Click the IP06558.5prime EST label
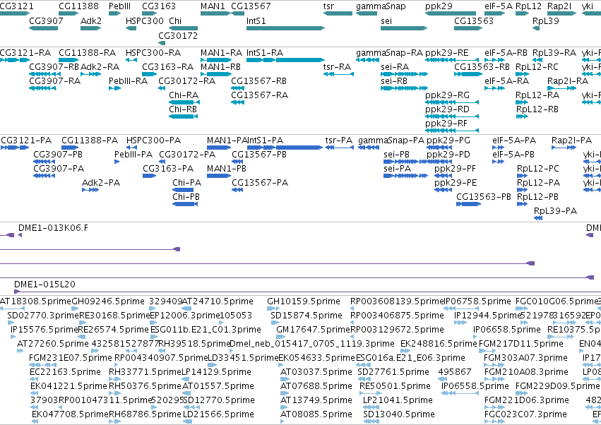The width and height of the screenshot is (601, 425). 475,387
